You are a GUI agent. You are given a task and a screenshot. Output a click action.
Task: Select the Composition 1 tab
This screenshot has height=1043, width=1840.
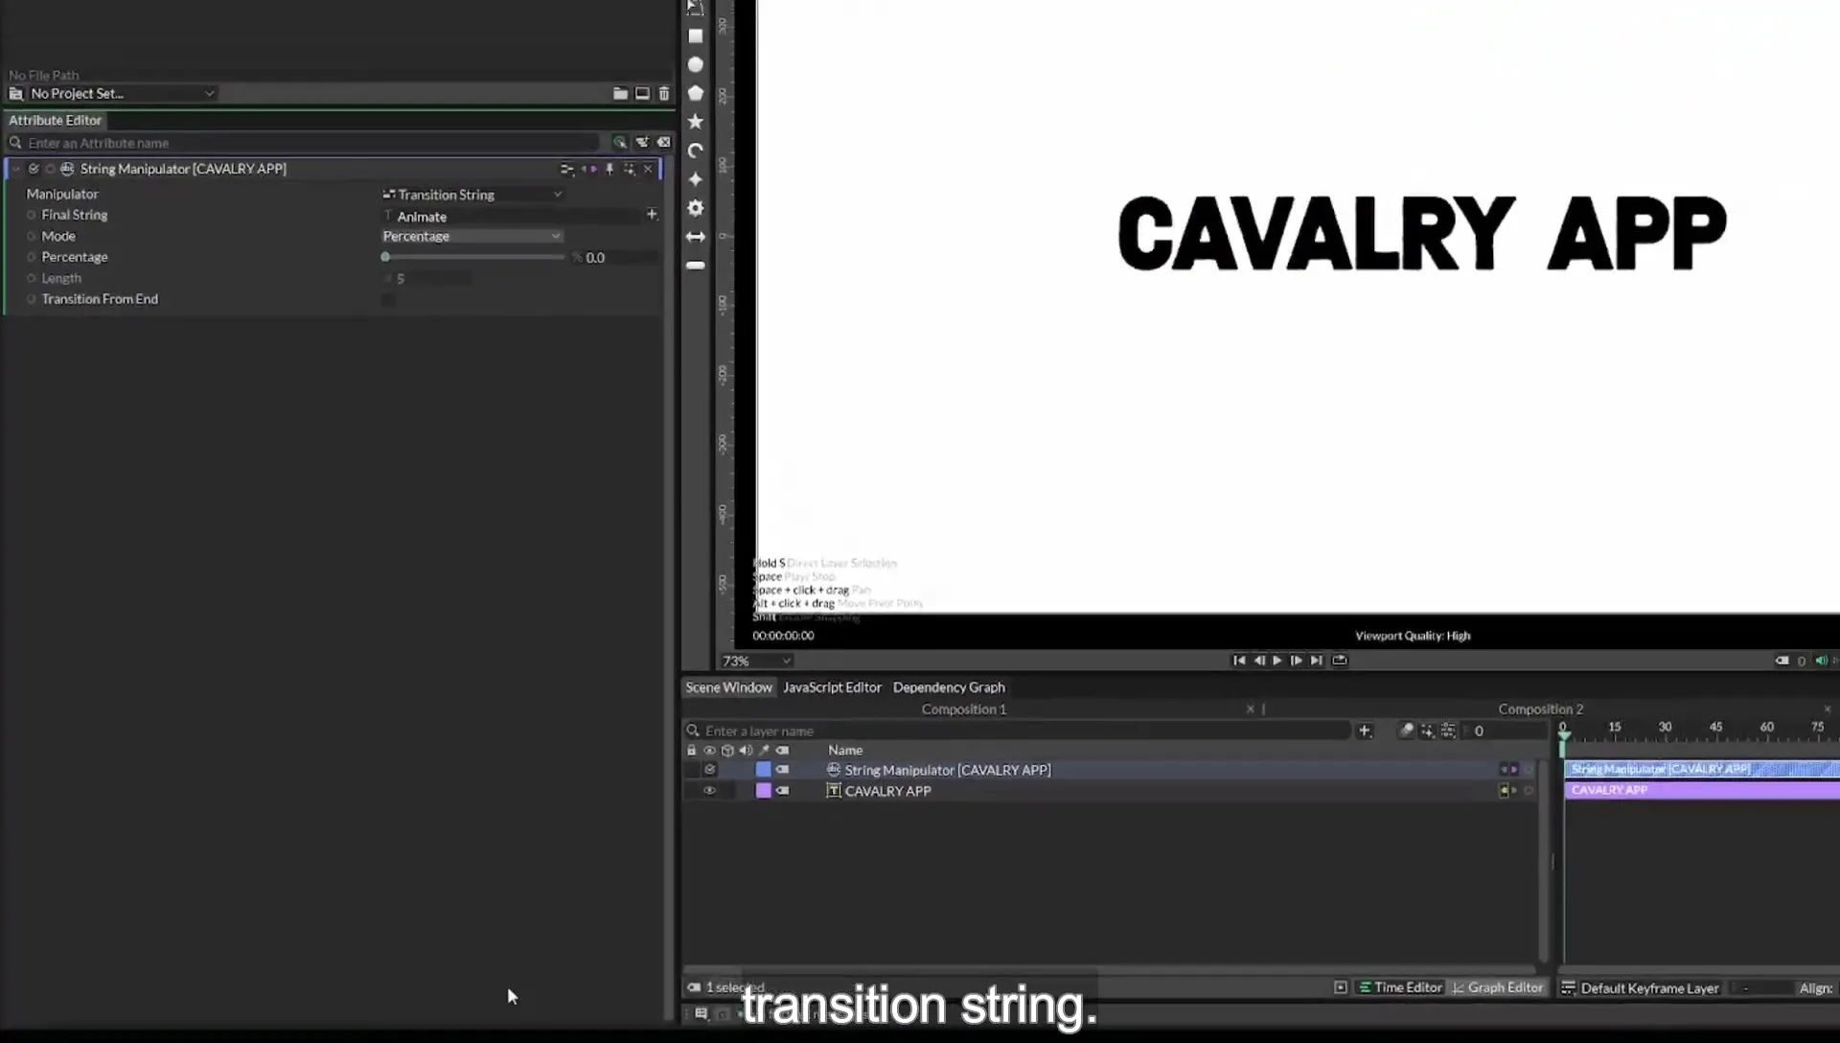[964, 709]
